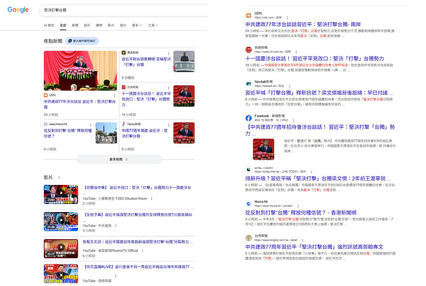Click the 台灣華報 favicon

[x=248, y=238]
